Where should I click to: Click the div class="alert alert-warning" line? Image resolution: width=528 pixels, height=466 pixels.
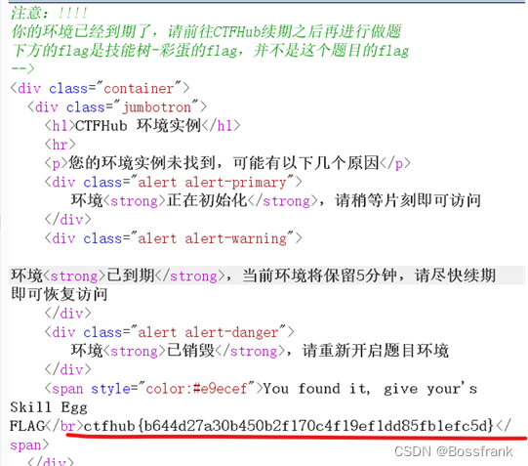pos(173,238)
